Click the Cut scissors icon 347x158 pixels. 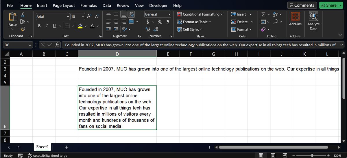[23, 14]
